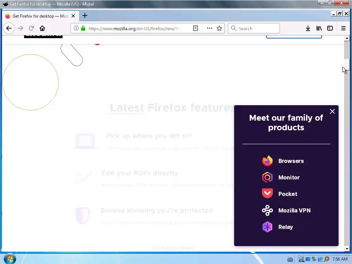This screenshot has width=352, height=264.
Task: Show site information icon in address bar
Action: pyautogui.click(x=76, y=28)
